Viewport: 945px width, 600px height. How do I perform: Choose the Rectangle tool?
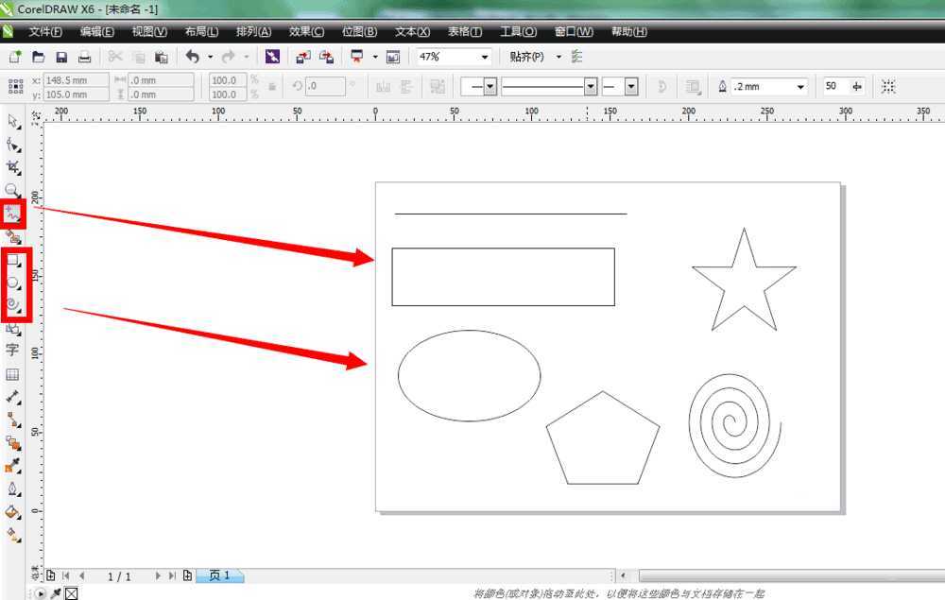[x=13, y=260]
